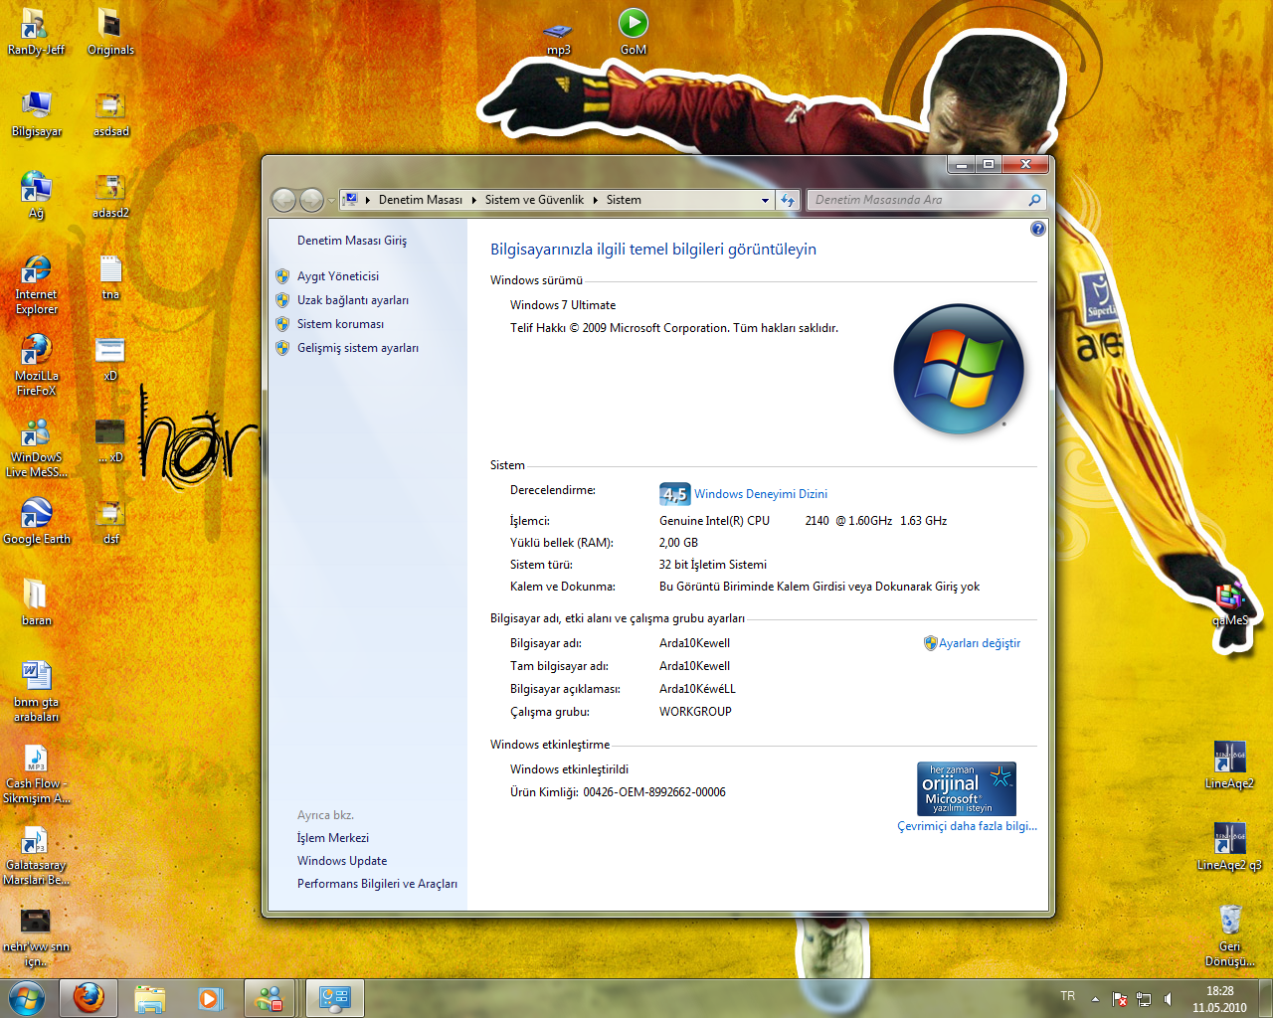
Task: Select the tna text file icon
Action: click(110, 277)
